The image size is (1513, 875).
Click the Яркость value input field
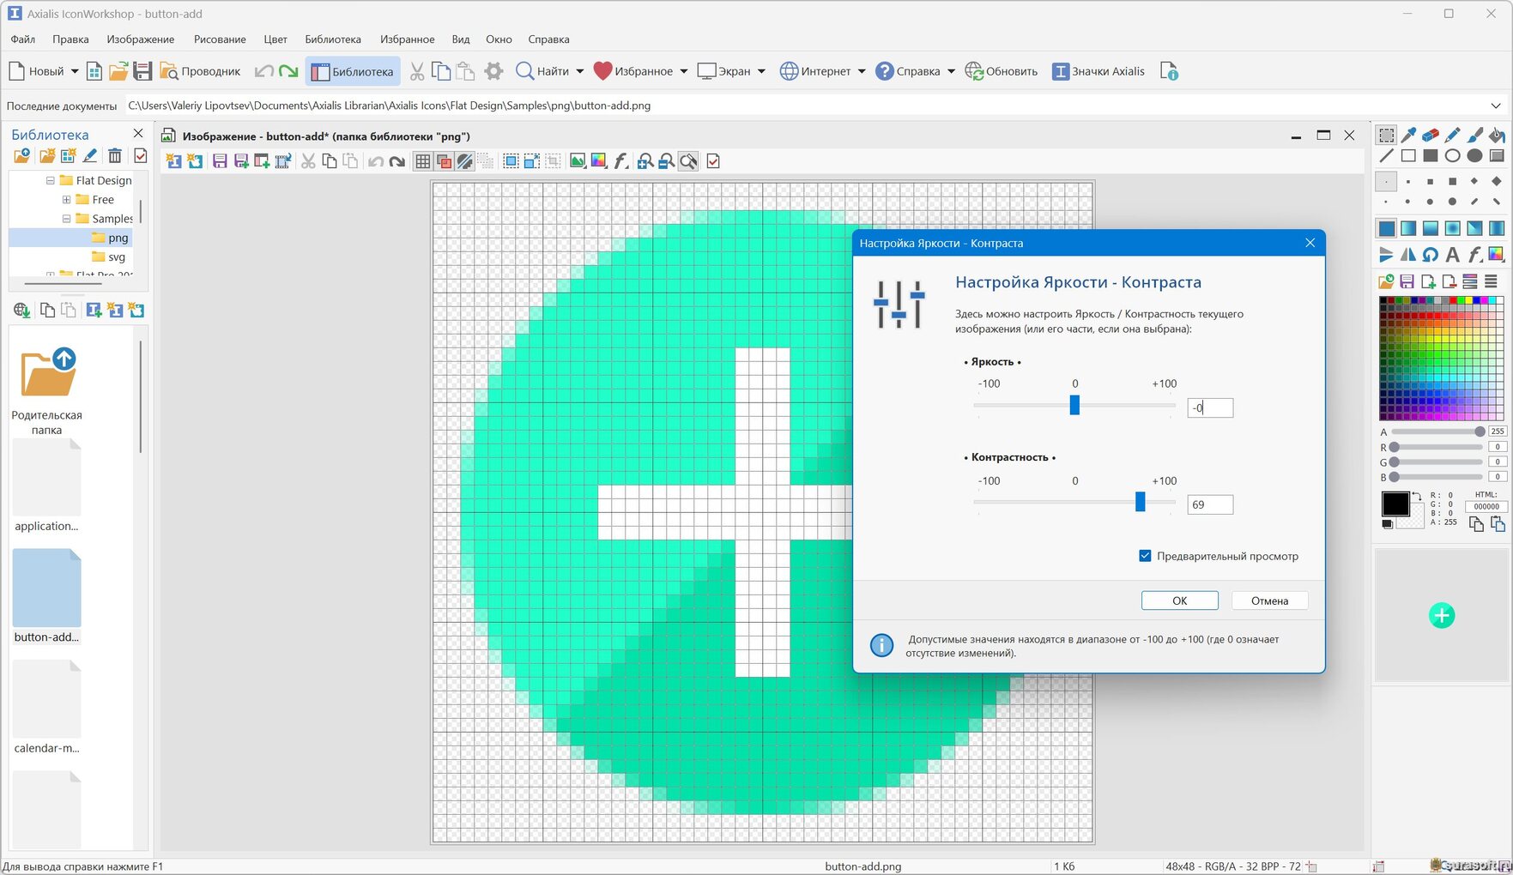[x=1210, y=408]
